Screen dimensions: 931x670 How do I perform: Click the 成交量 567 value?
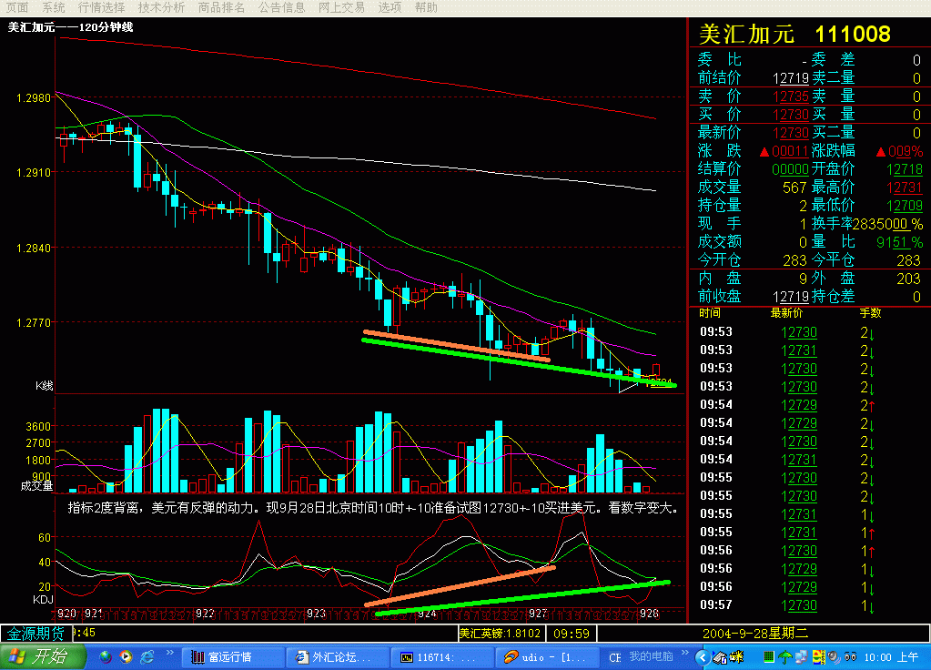click(x=794, y=188)
